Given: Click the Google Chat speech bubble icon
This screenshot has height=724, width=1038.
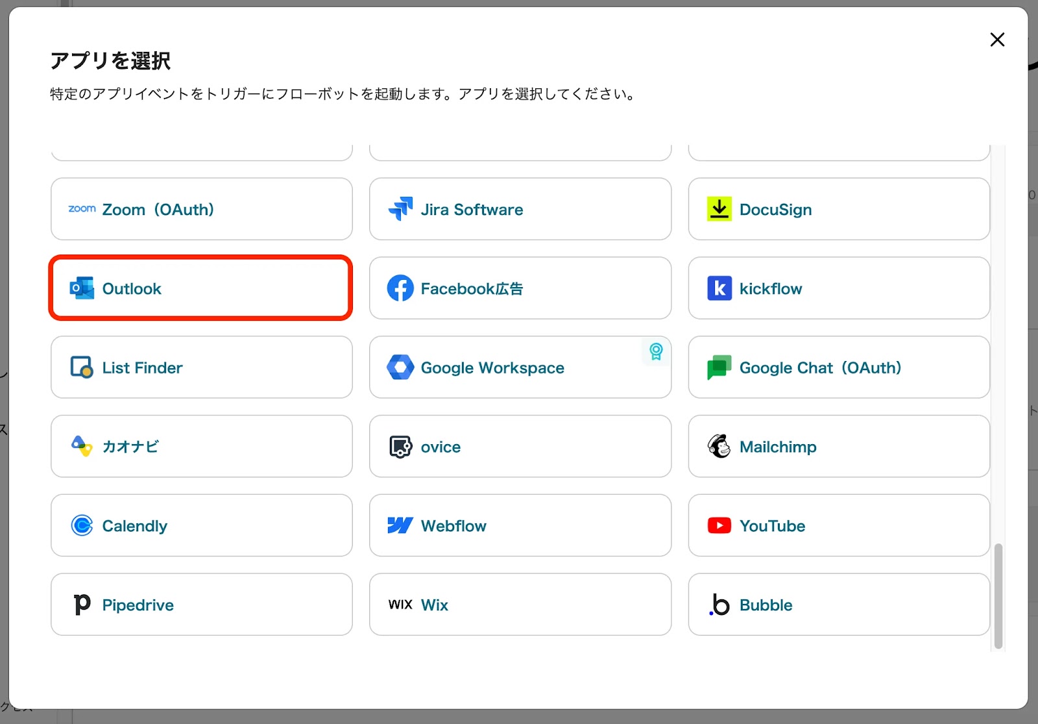Looking at the screenshot, I should pos(719,368).
